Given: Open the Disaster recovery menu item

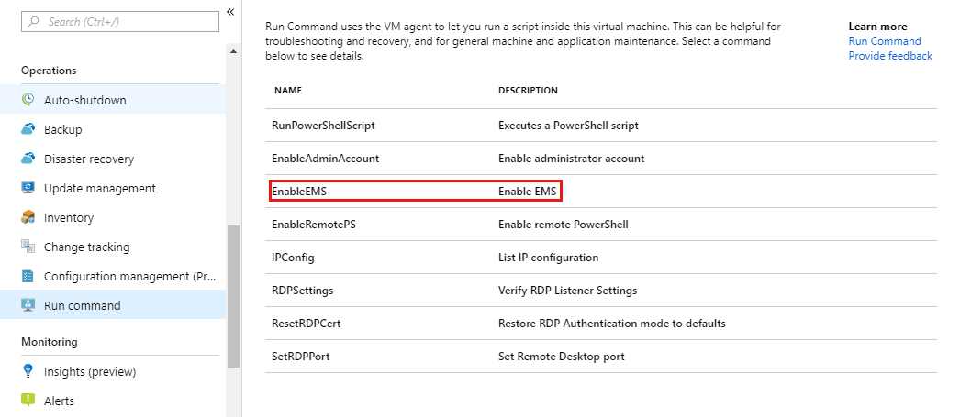Looking at the screenshot, I should point(88,159).
